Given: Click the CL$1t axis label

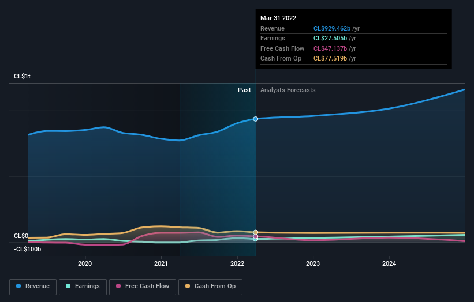Looking at the screenshot, I should point(22,76).
